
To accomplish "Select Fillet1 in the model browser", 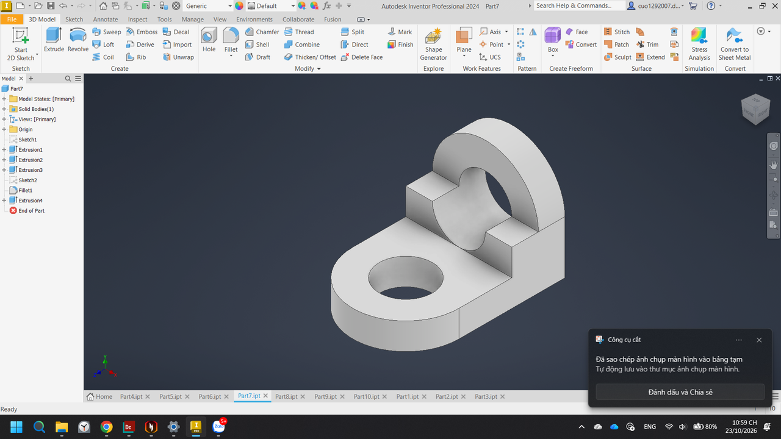I will (x=25, y=190).
